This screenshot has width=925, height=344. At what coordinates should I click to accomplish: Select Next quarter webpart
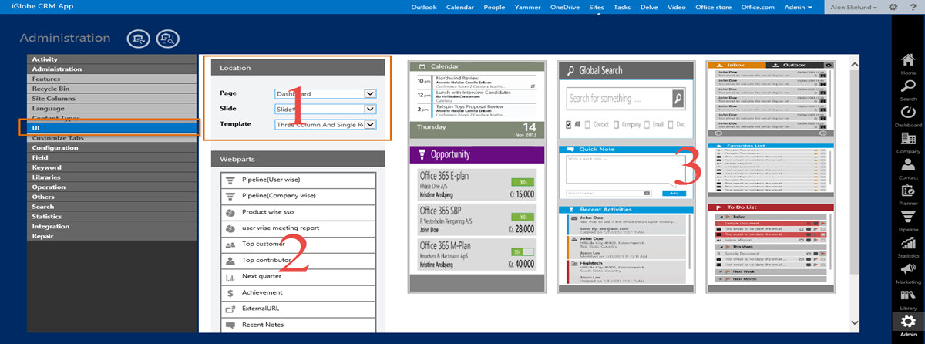[x=298, y=276]
